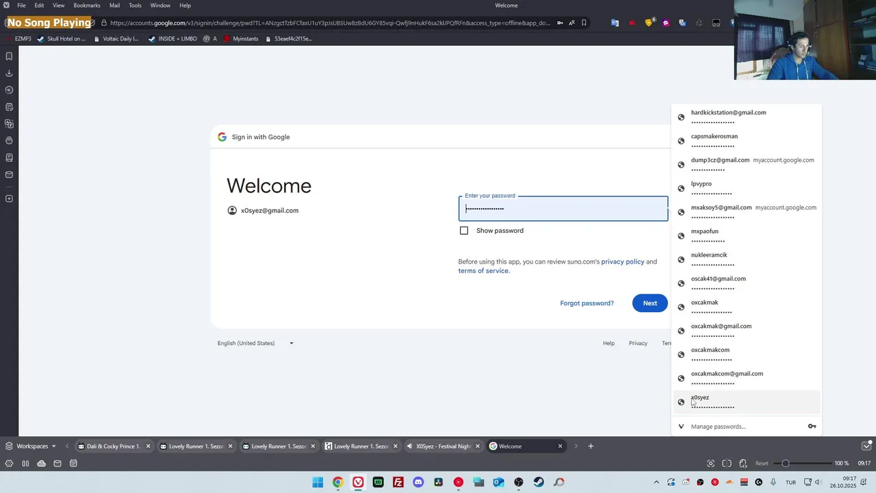
Task: Open the INSIDE + LIMBO bookmark
Action: click(172, 39)
